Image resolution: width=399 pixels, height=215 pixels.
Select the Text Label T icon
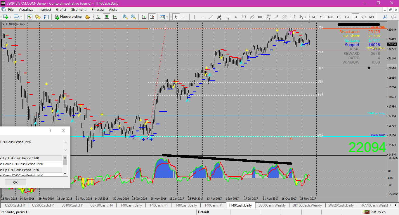point(244,17)
